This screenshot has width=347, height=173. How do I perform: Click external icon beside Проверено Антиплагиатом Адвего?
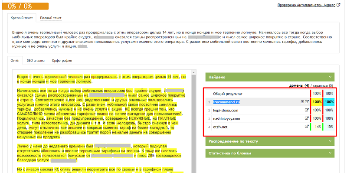338,5
